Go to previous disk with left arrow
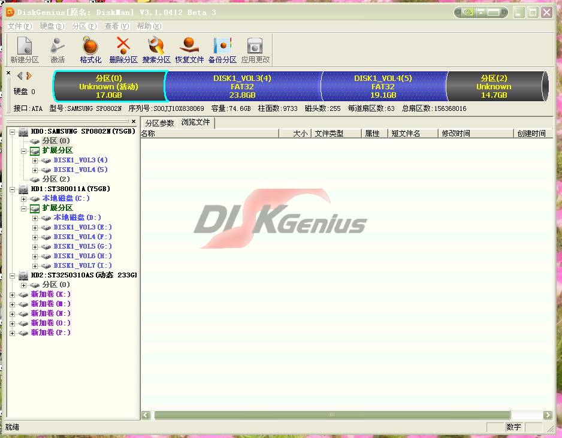 coord(20,75)
